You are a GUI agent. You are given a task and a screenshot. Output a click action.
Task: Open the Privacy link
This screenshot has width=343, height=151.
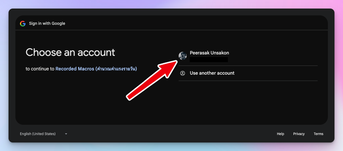pyautogui.click(x=299, y=134)
